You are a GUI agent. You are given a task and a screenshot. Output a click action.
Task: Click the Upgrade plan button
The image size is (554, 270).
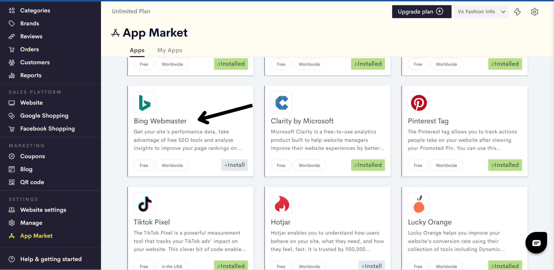[422, 12]
